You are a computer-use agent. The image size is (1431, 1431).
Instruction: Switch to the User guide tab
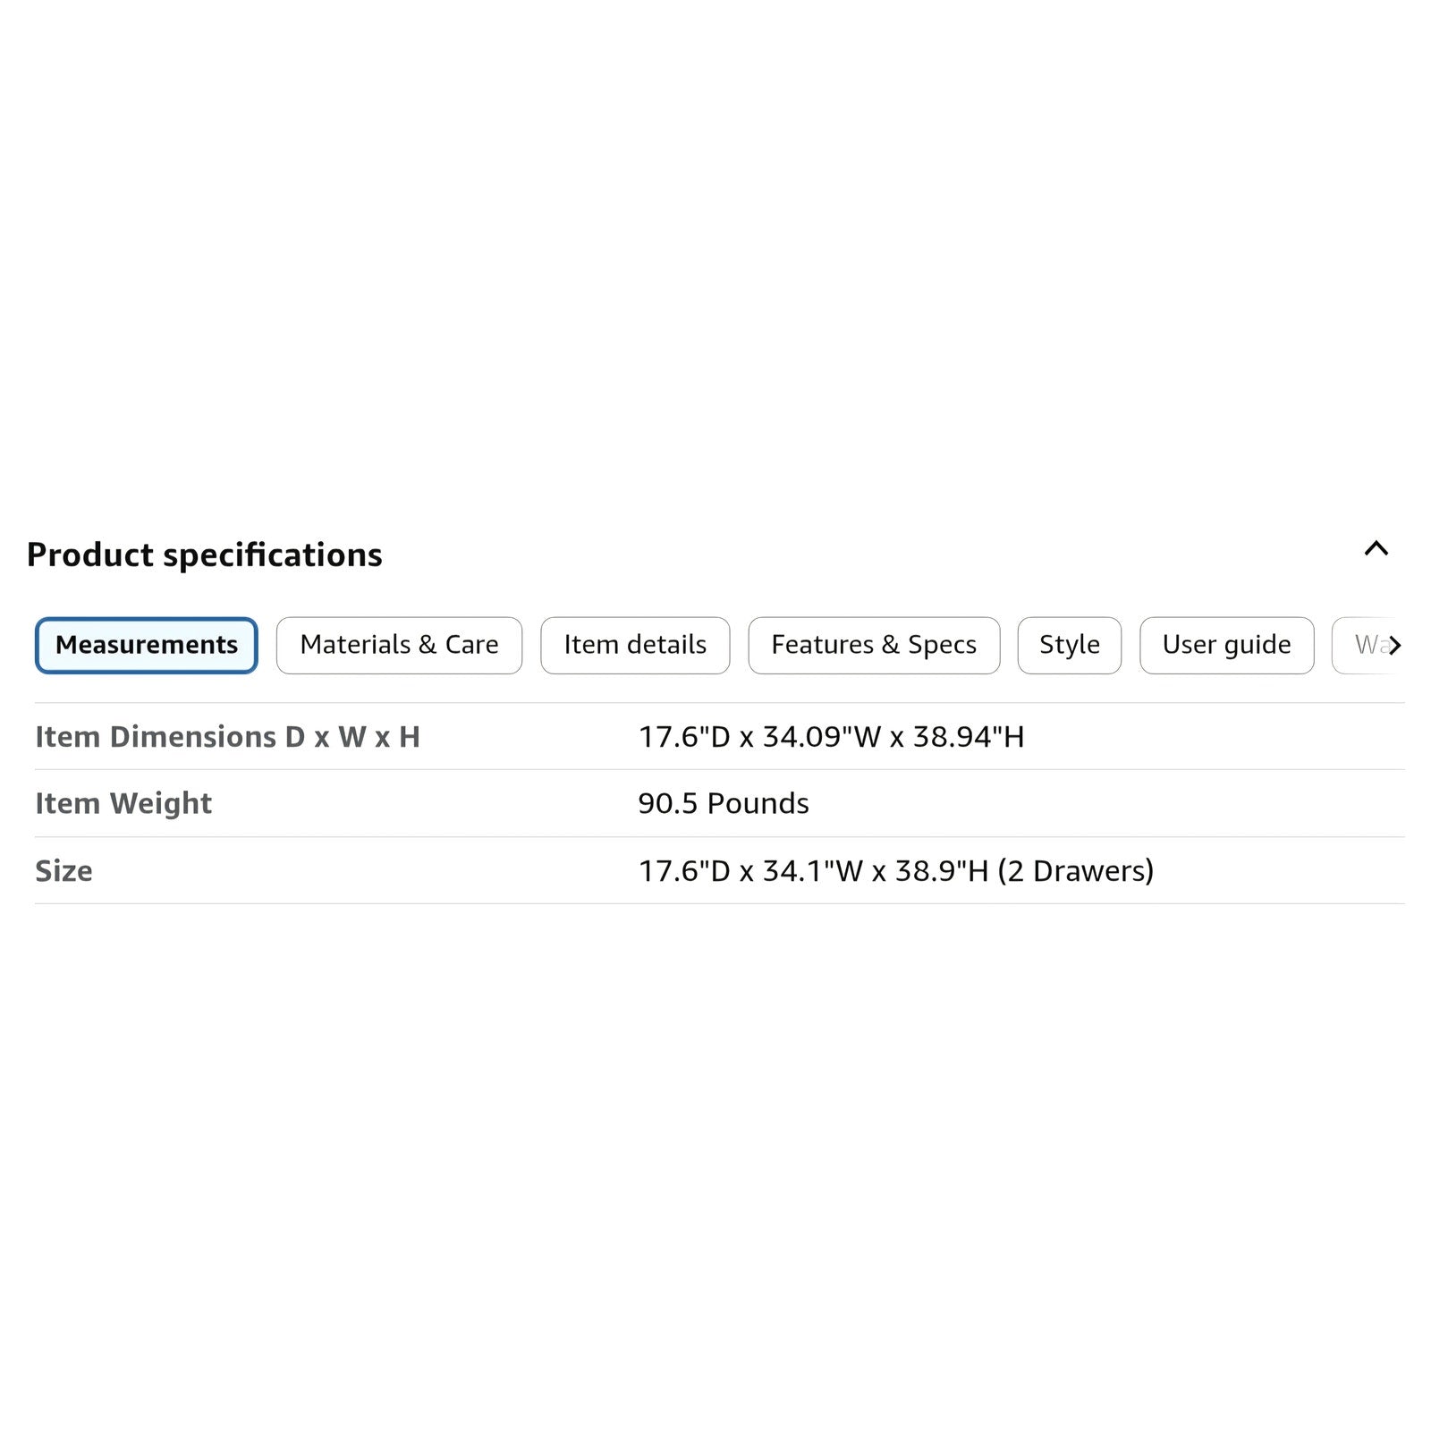coord(1226,645)
